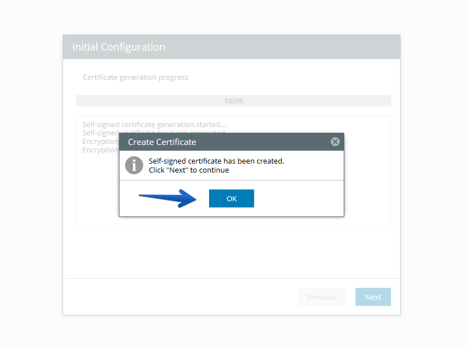The height and width of the screenshot is (348, 466).
Task: Click the last 'Encryption' log entry
Action: click(100, 150)
